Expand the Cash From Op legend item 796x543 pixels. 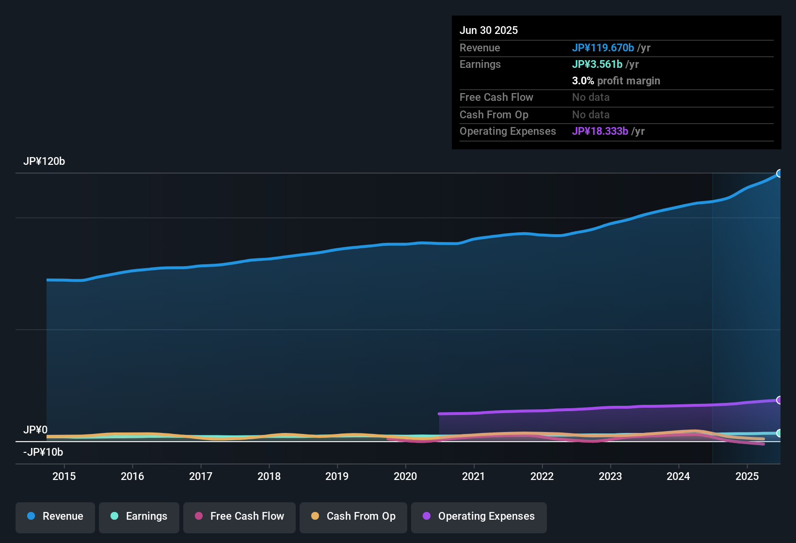click(x=353, y=516)
